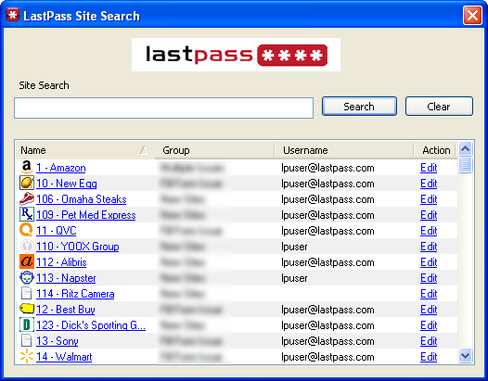Edit the Pet Med Express entry

coord(429,215)
